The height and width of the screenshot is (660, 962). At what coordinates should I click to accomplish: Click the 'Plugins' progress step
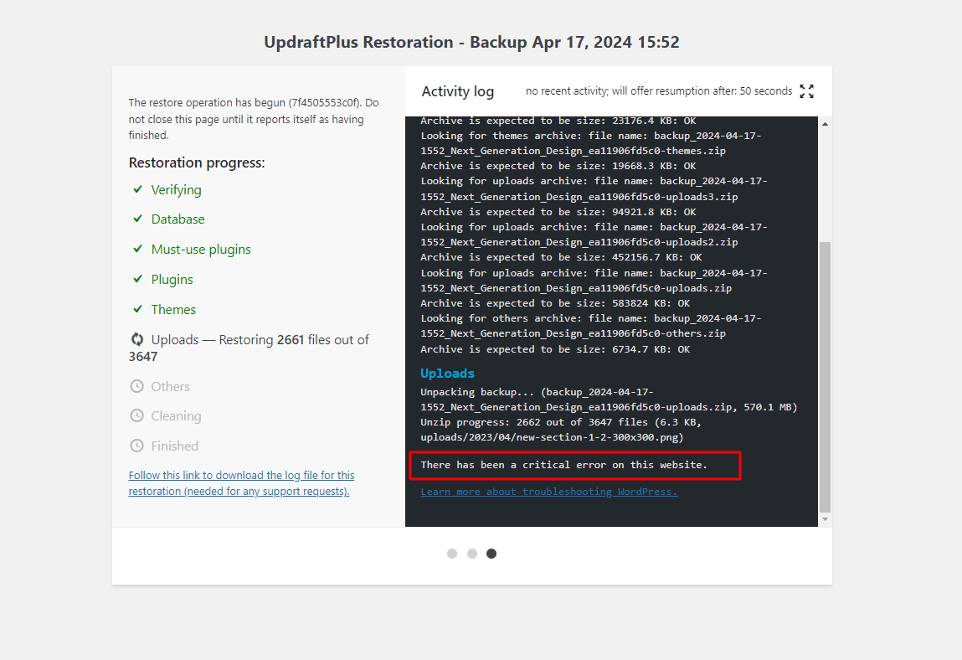172,280
